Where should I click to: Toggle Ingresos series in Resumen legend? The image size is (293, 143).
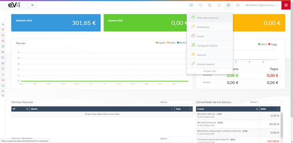point(161,43)
